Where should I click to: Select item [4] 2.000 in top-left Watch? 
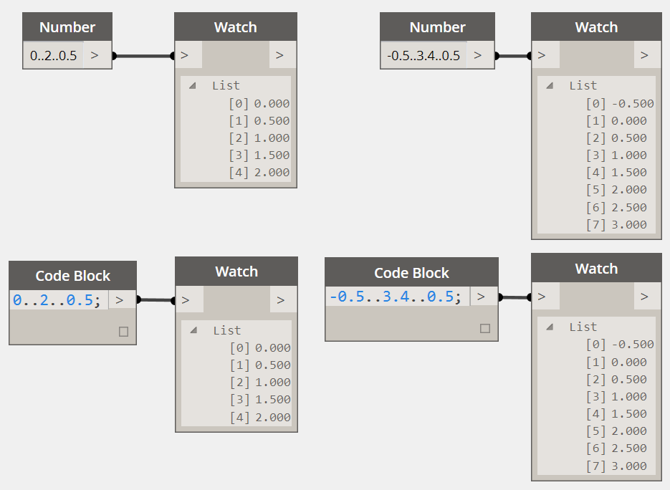(x=259, y=172)
